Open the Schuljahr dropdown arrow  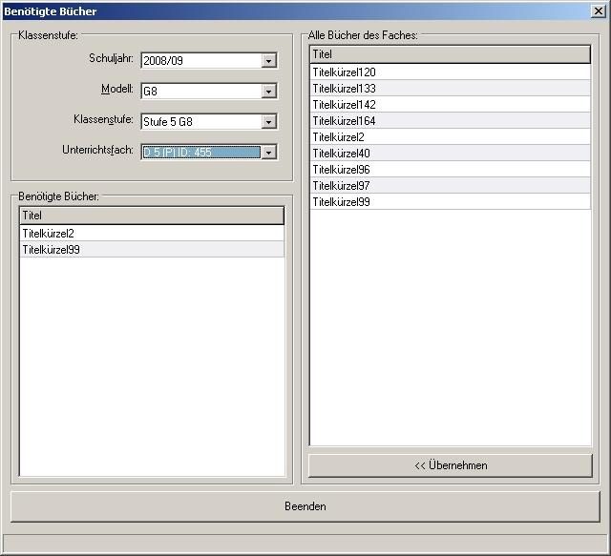pos(269,61)
